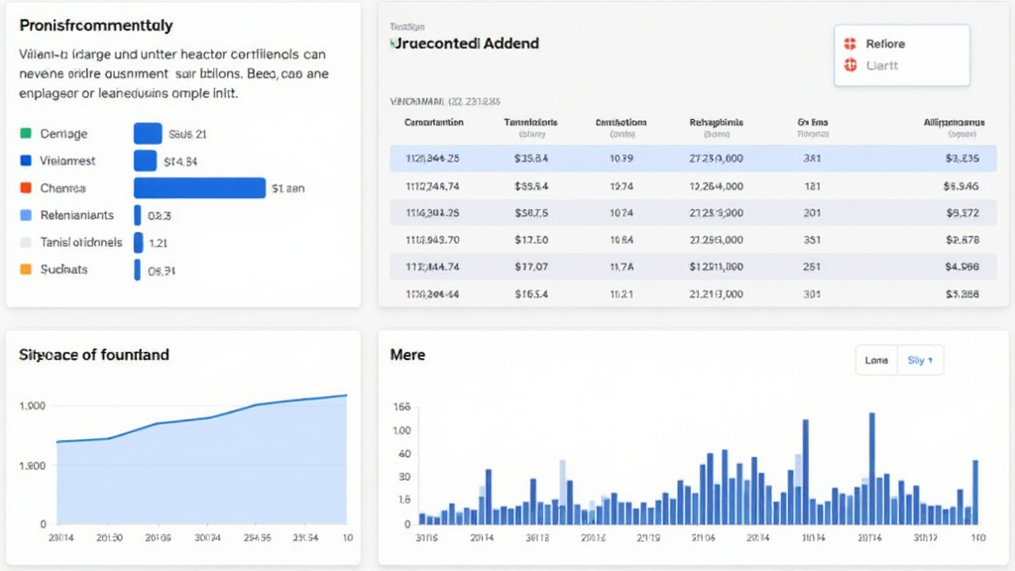This screenshot has width=1015, height=571.
Task: Choose the Ularlt menu option
Action: point(882,65)
